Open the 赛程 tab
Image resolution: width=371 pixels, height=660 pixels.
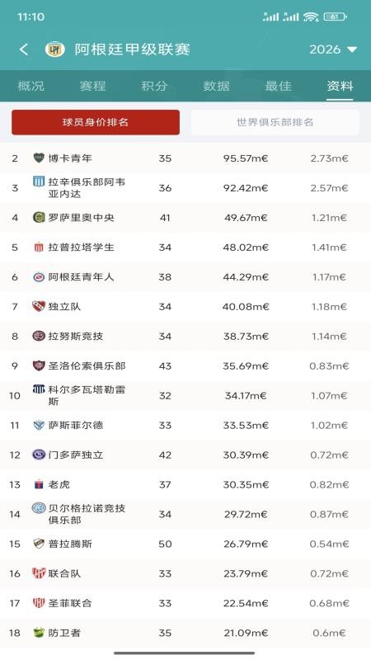92,87
